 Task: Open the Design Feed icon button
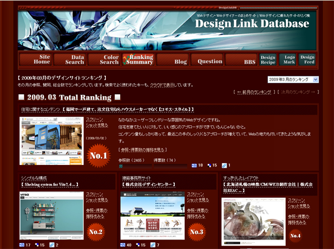(307, 60)
